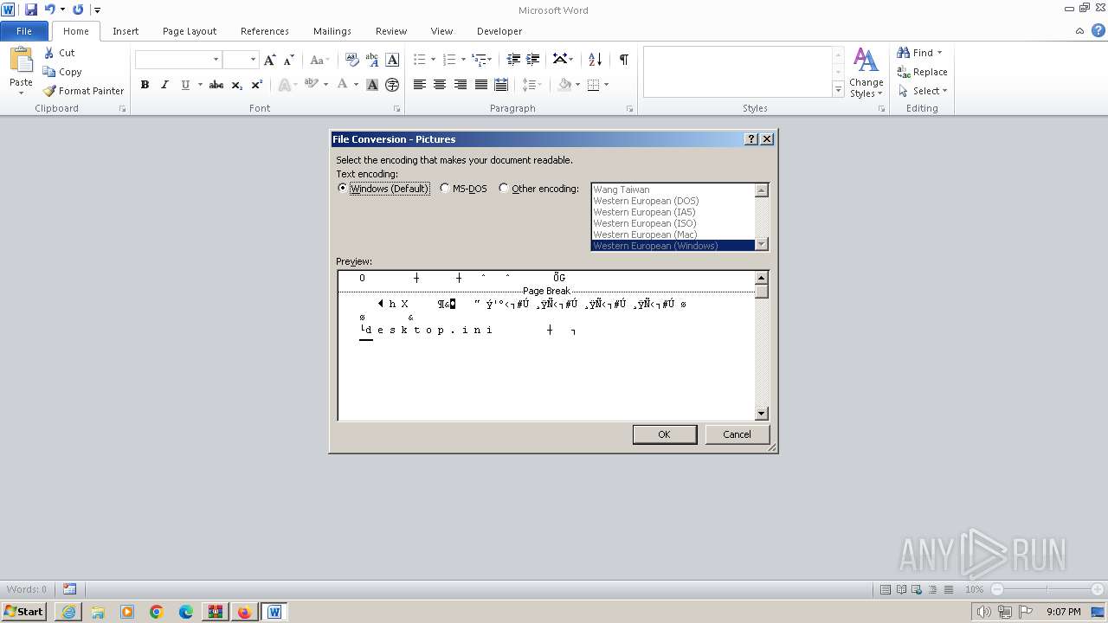1108x623 pixels.
Task: Toggle Show/Hide paragraph marks
Action: [623, 60]
